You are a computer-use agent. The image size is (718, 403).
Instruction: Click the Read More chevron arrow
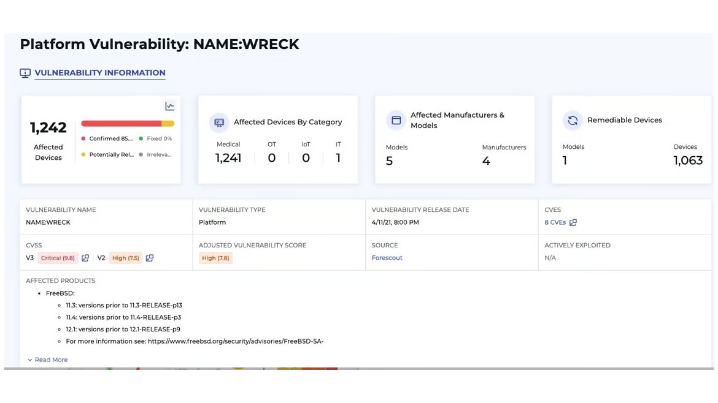30,360
